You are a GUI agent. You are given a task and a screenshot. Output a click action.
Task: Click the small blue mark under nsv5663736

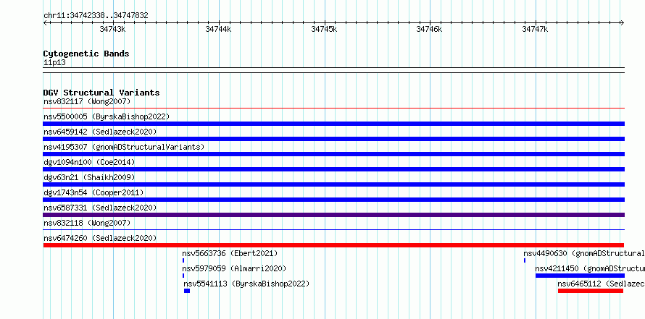[x=183, y=260]
